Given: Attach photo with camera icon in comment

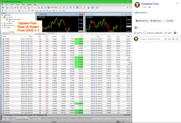Looking at the screenshot, I should point(169,39).
